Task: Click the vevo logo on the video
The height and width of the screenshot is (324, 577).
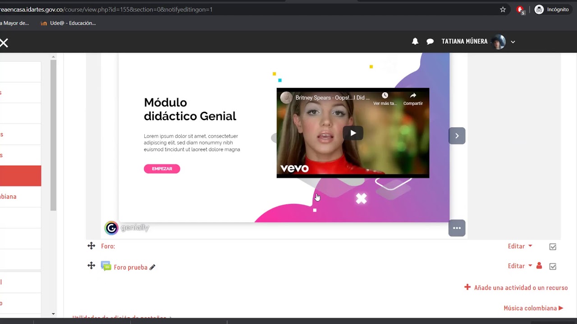Action: coord(294,168)
